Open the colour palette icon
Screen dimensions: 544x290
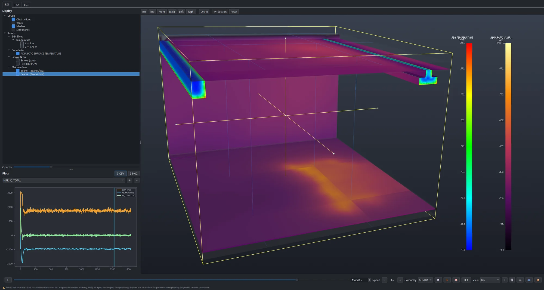click(456, 280)
